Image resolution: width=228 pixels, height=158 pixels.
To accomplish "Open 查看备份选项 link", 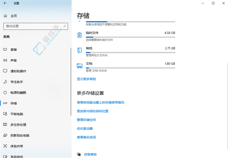I will 86,137.
